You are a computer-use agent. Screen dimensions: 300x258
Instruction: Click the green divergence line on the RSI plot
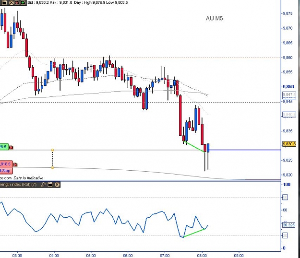pyautogui.click(x=194, y=233)
